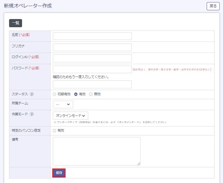The image size is (223, 183).
Task: Expand the オンラインモード work mode dropdown
Action: point(70,116)
